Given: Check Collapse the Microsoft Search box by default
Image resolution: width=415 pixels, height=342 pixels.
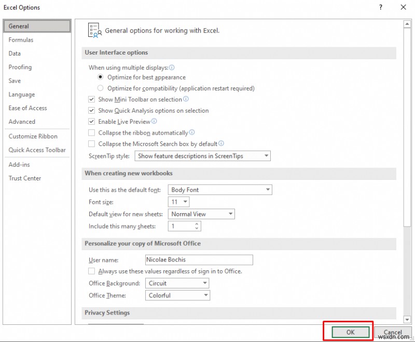Looking at the screenshot, I should (x=91, y=143).
